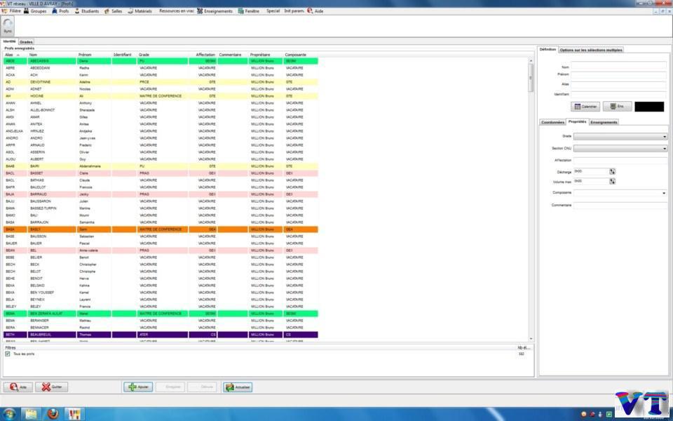
Task: Click the green plus Ajouter button
Action: (138, 387)
